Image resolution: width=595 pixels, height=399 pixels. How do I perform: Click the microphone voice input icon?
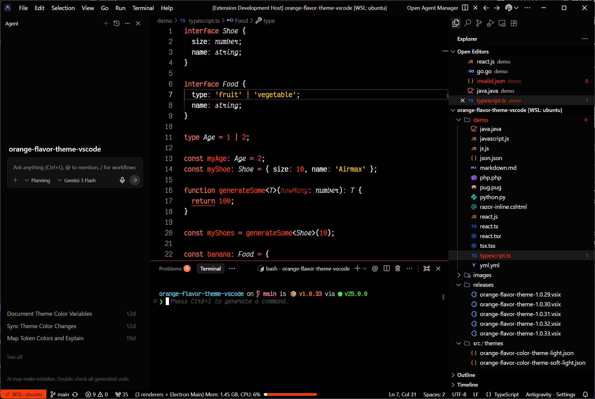pyautogui.click(x=122, y=180)
